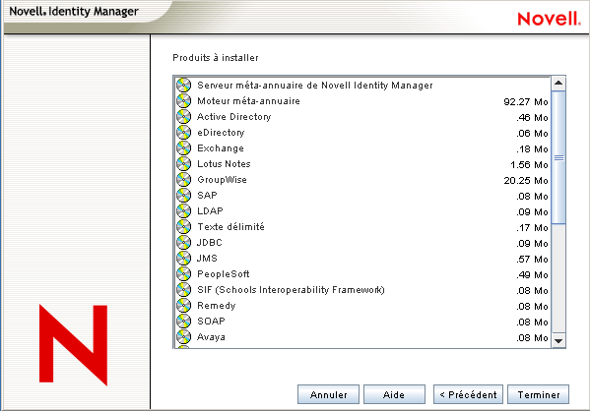590x411 pixels.
Task: Select the 'Active Directory' list entry
Action: click(x=362, y=116)
